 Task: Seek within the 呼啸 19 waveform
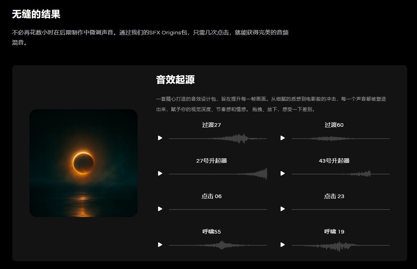(x=340, y=245)
